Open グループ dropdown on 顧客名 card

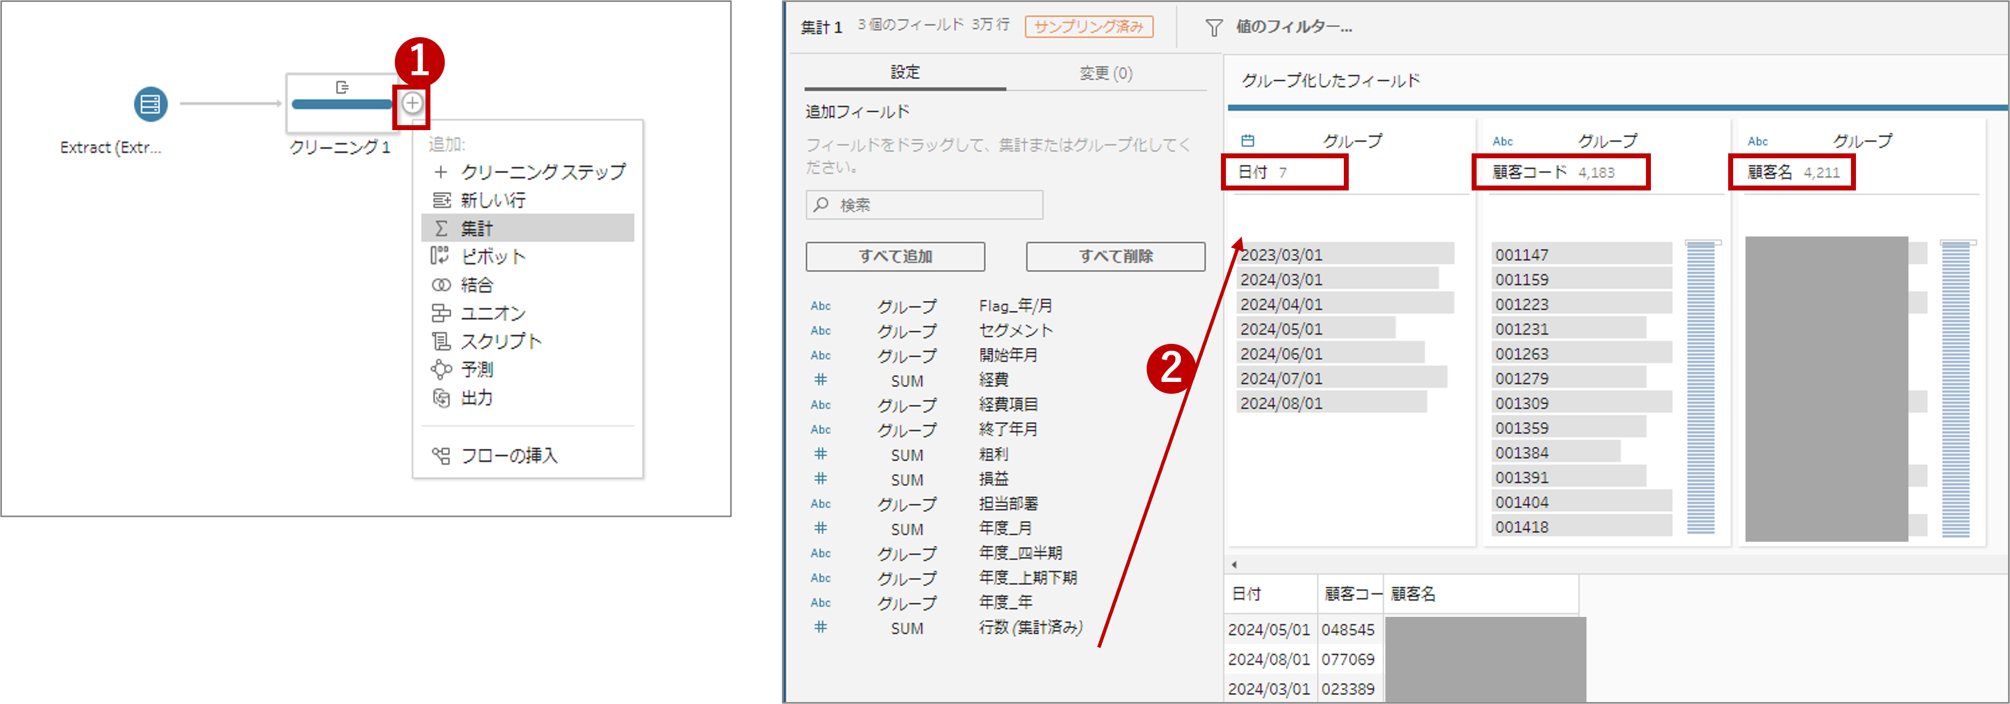point(1862,141)
